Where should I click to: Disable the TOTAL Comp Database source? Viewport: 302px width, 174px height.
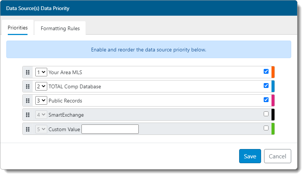click(266, 86)
